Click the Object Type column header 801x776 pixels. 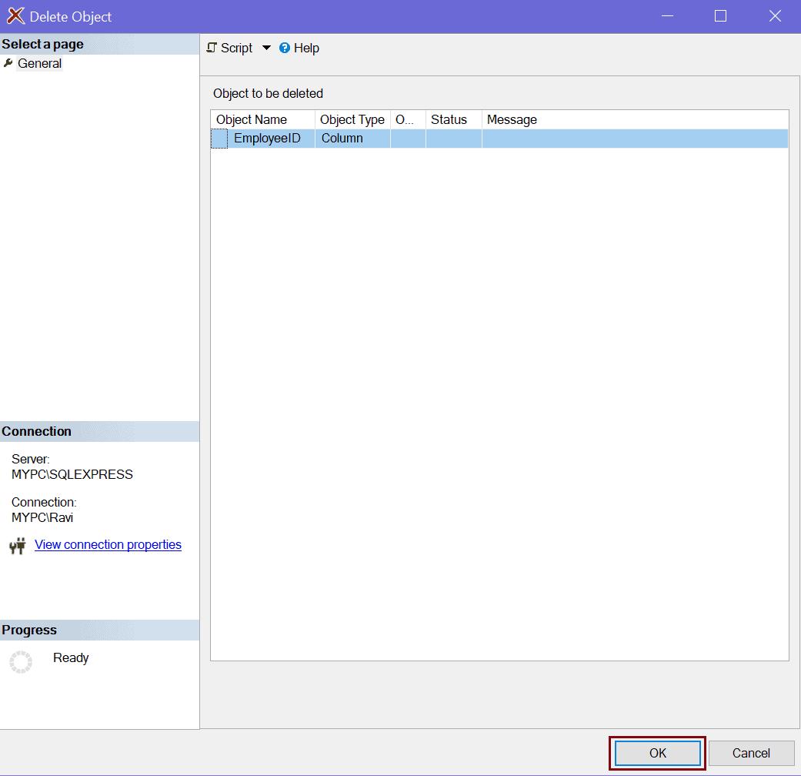point(351,119)
